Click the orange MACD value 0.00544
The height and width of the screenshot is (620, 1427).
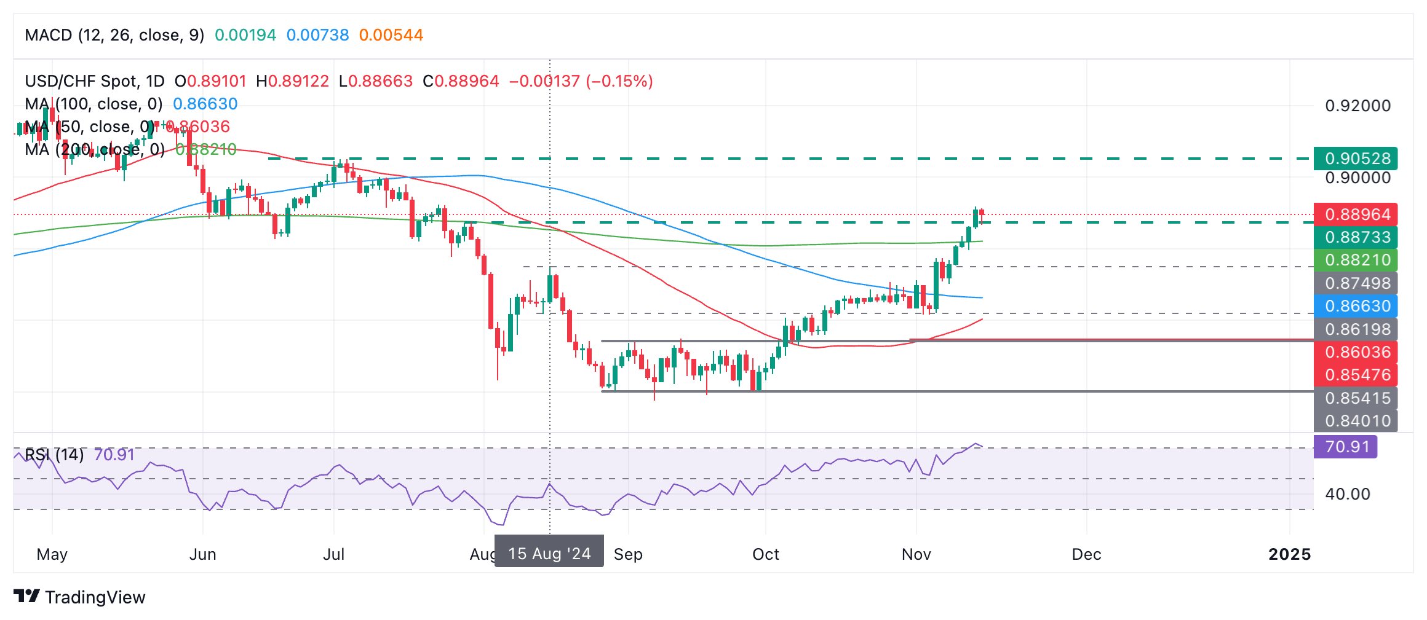tap(391, 35)
